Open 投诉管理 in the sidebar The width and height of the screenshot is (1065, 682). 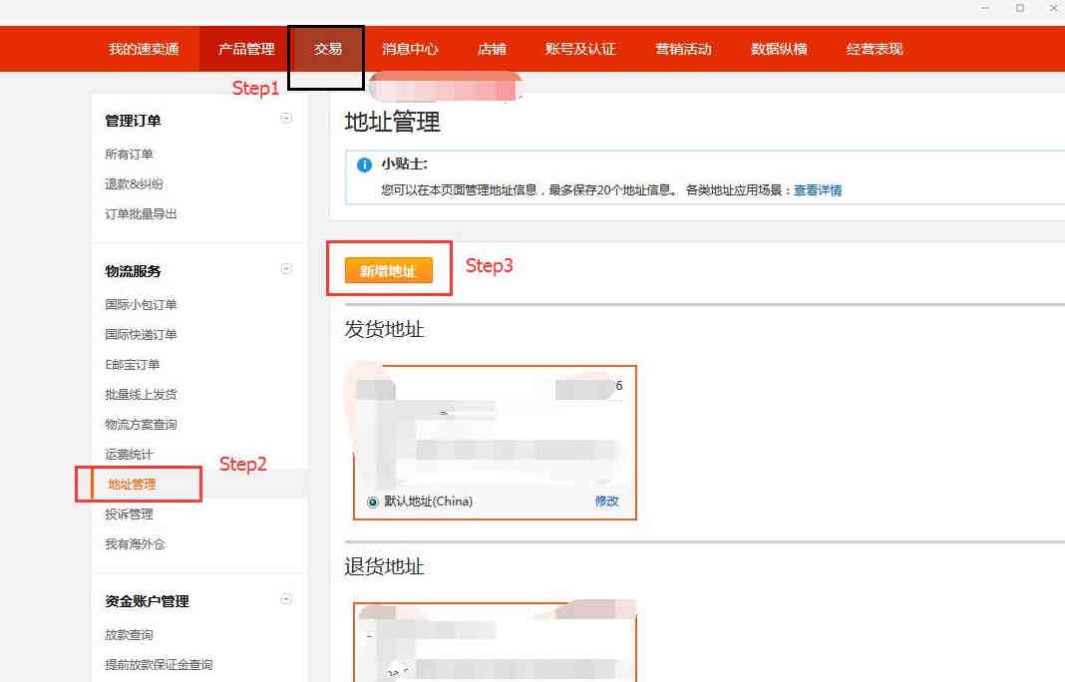(x=129, y=514)
